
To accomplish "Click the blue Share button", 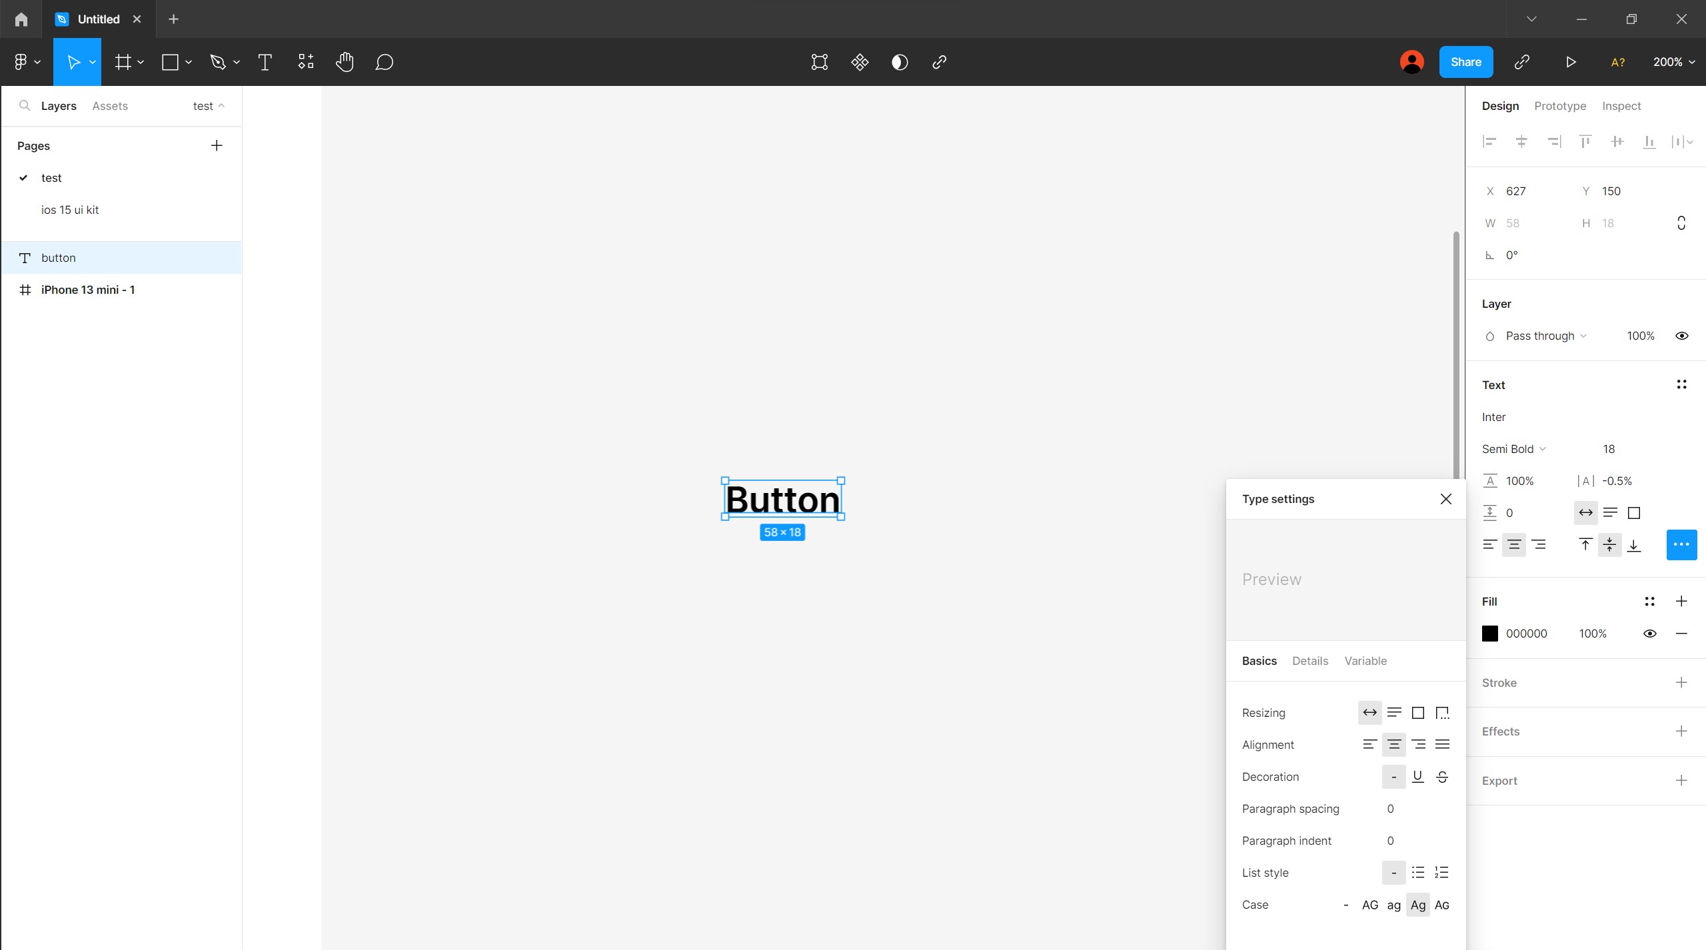I will click(1465, 62).
